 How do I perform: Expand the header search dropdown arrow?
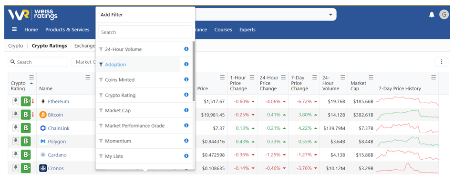(x=330, y=15)
